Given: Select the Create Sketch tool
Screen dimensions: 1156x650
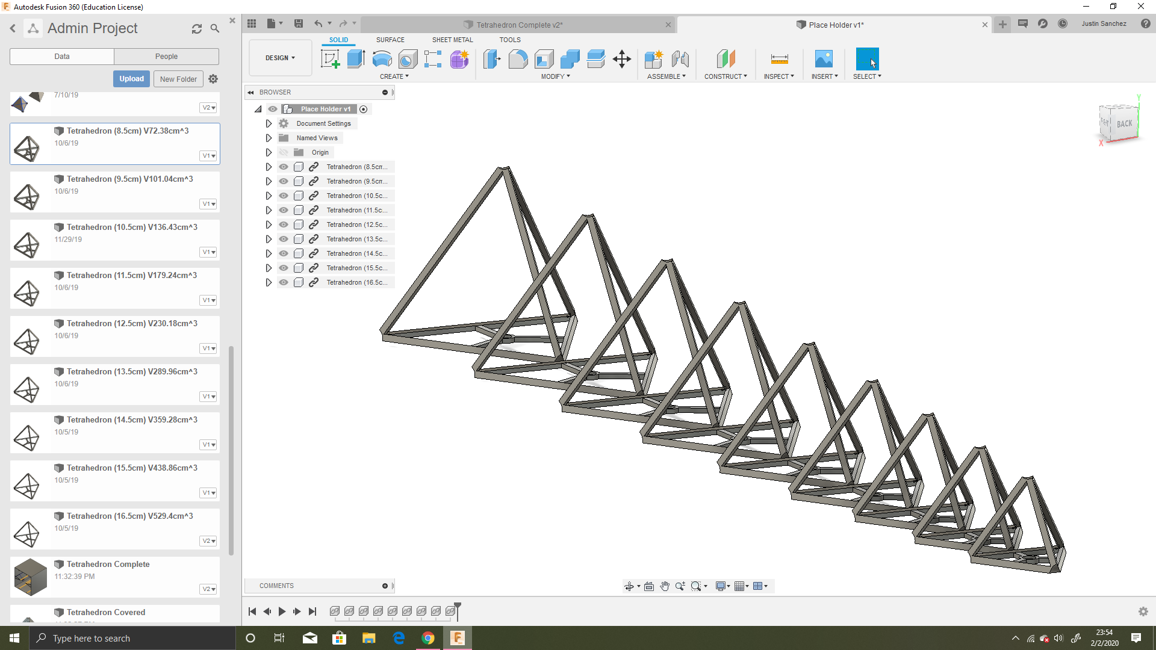Looking at the screenshot, I should (330, 59).
